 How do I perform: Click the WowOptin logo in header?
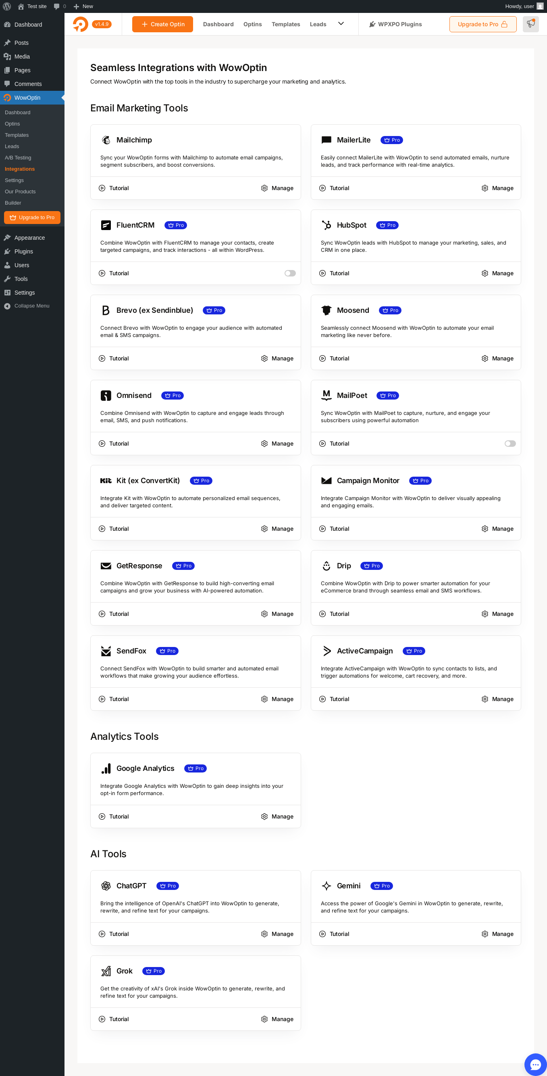click(81, 24)
